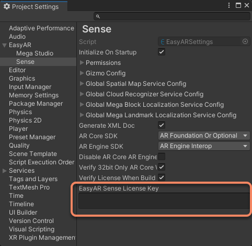Expand the Permissions foldout

pyautogui.click(x=82, y=62)
